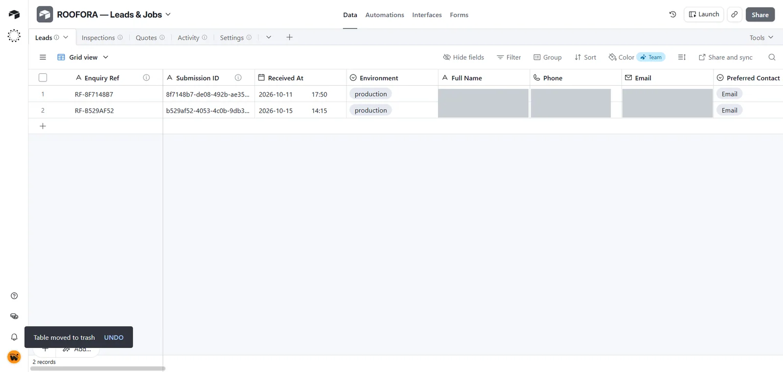Click the horizontal scrollbar at bottom
Image resolution: width=783 pixels, height=372 pixels.
point(98,369)
